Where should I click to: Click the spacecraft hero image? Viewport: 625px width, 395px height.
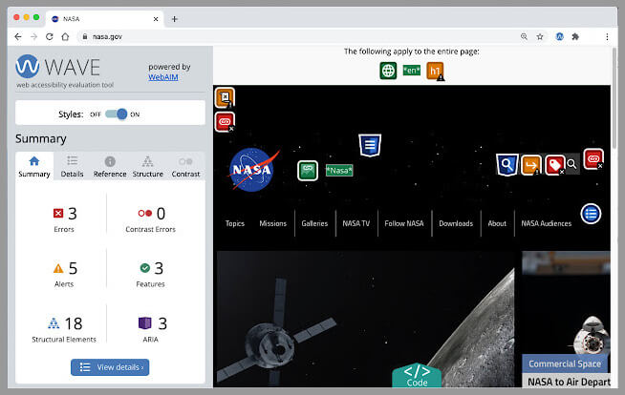coord(365,319)
